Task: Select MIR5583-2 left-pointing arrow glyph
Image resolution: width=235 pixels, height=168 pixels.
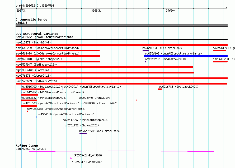Action: [x=71, y=159]
